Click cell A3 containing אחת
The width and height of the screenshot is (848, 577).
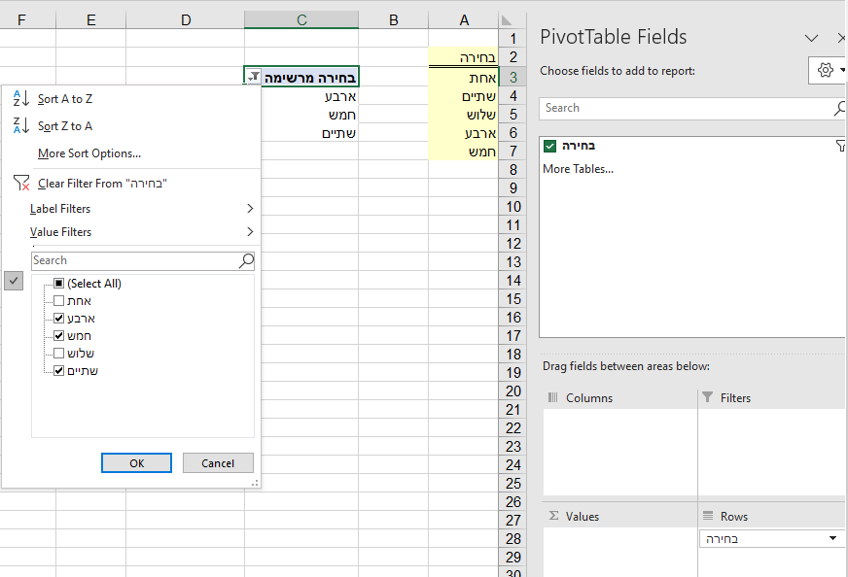point(464,78)
